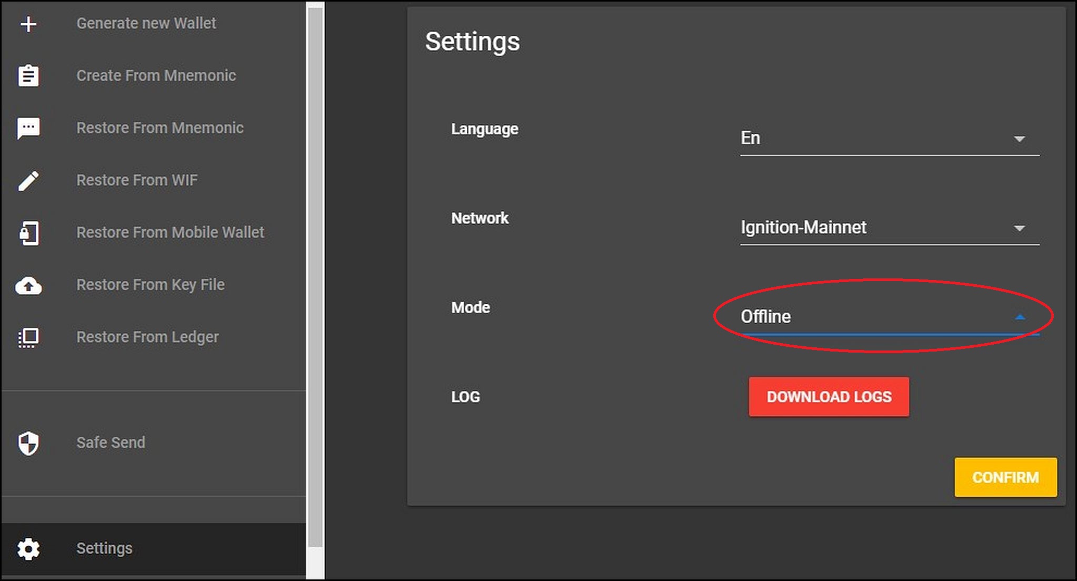
Task: Click the shield icon for Safe Send
Action: point(28,443)
